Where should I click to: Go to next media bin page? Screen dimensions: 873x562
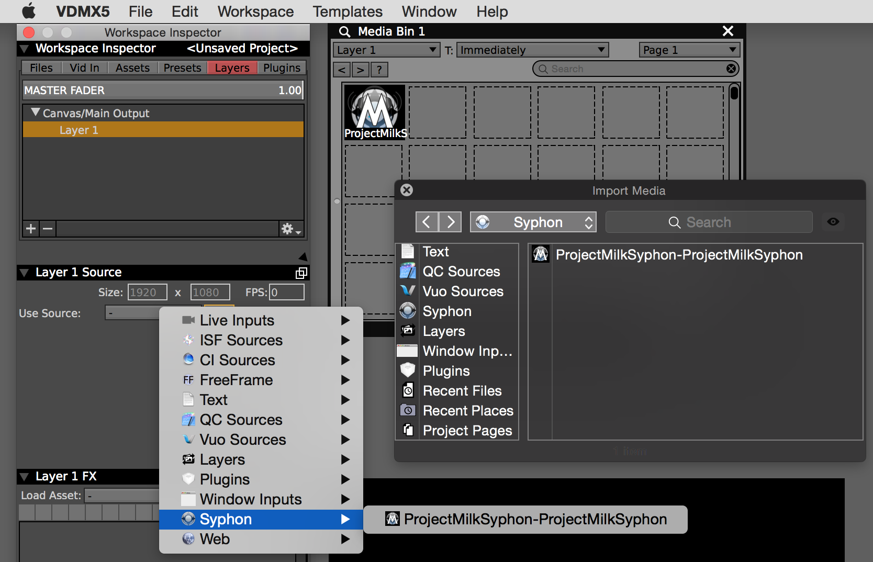(x=360, y=70)
